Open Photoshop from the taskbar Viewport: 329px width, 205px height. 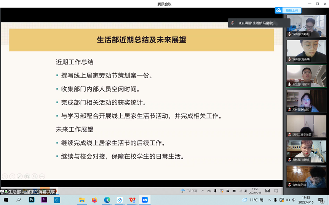click(32, 200)
